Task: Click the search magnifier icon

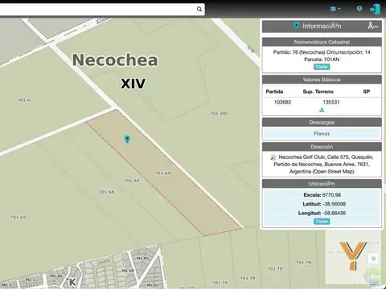Action: 199,9
